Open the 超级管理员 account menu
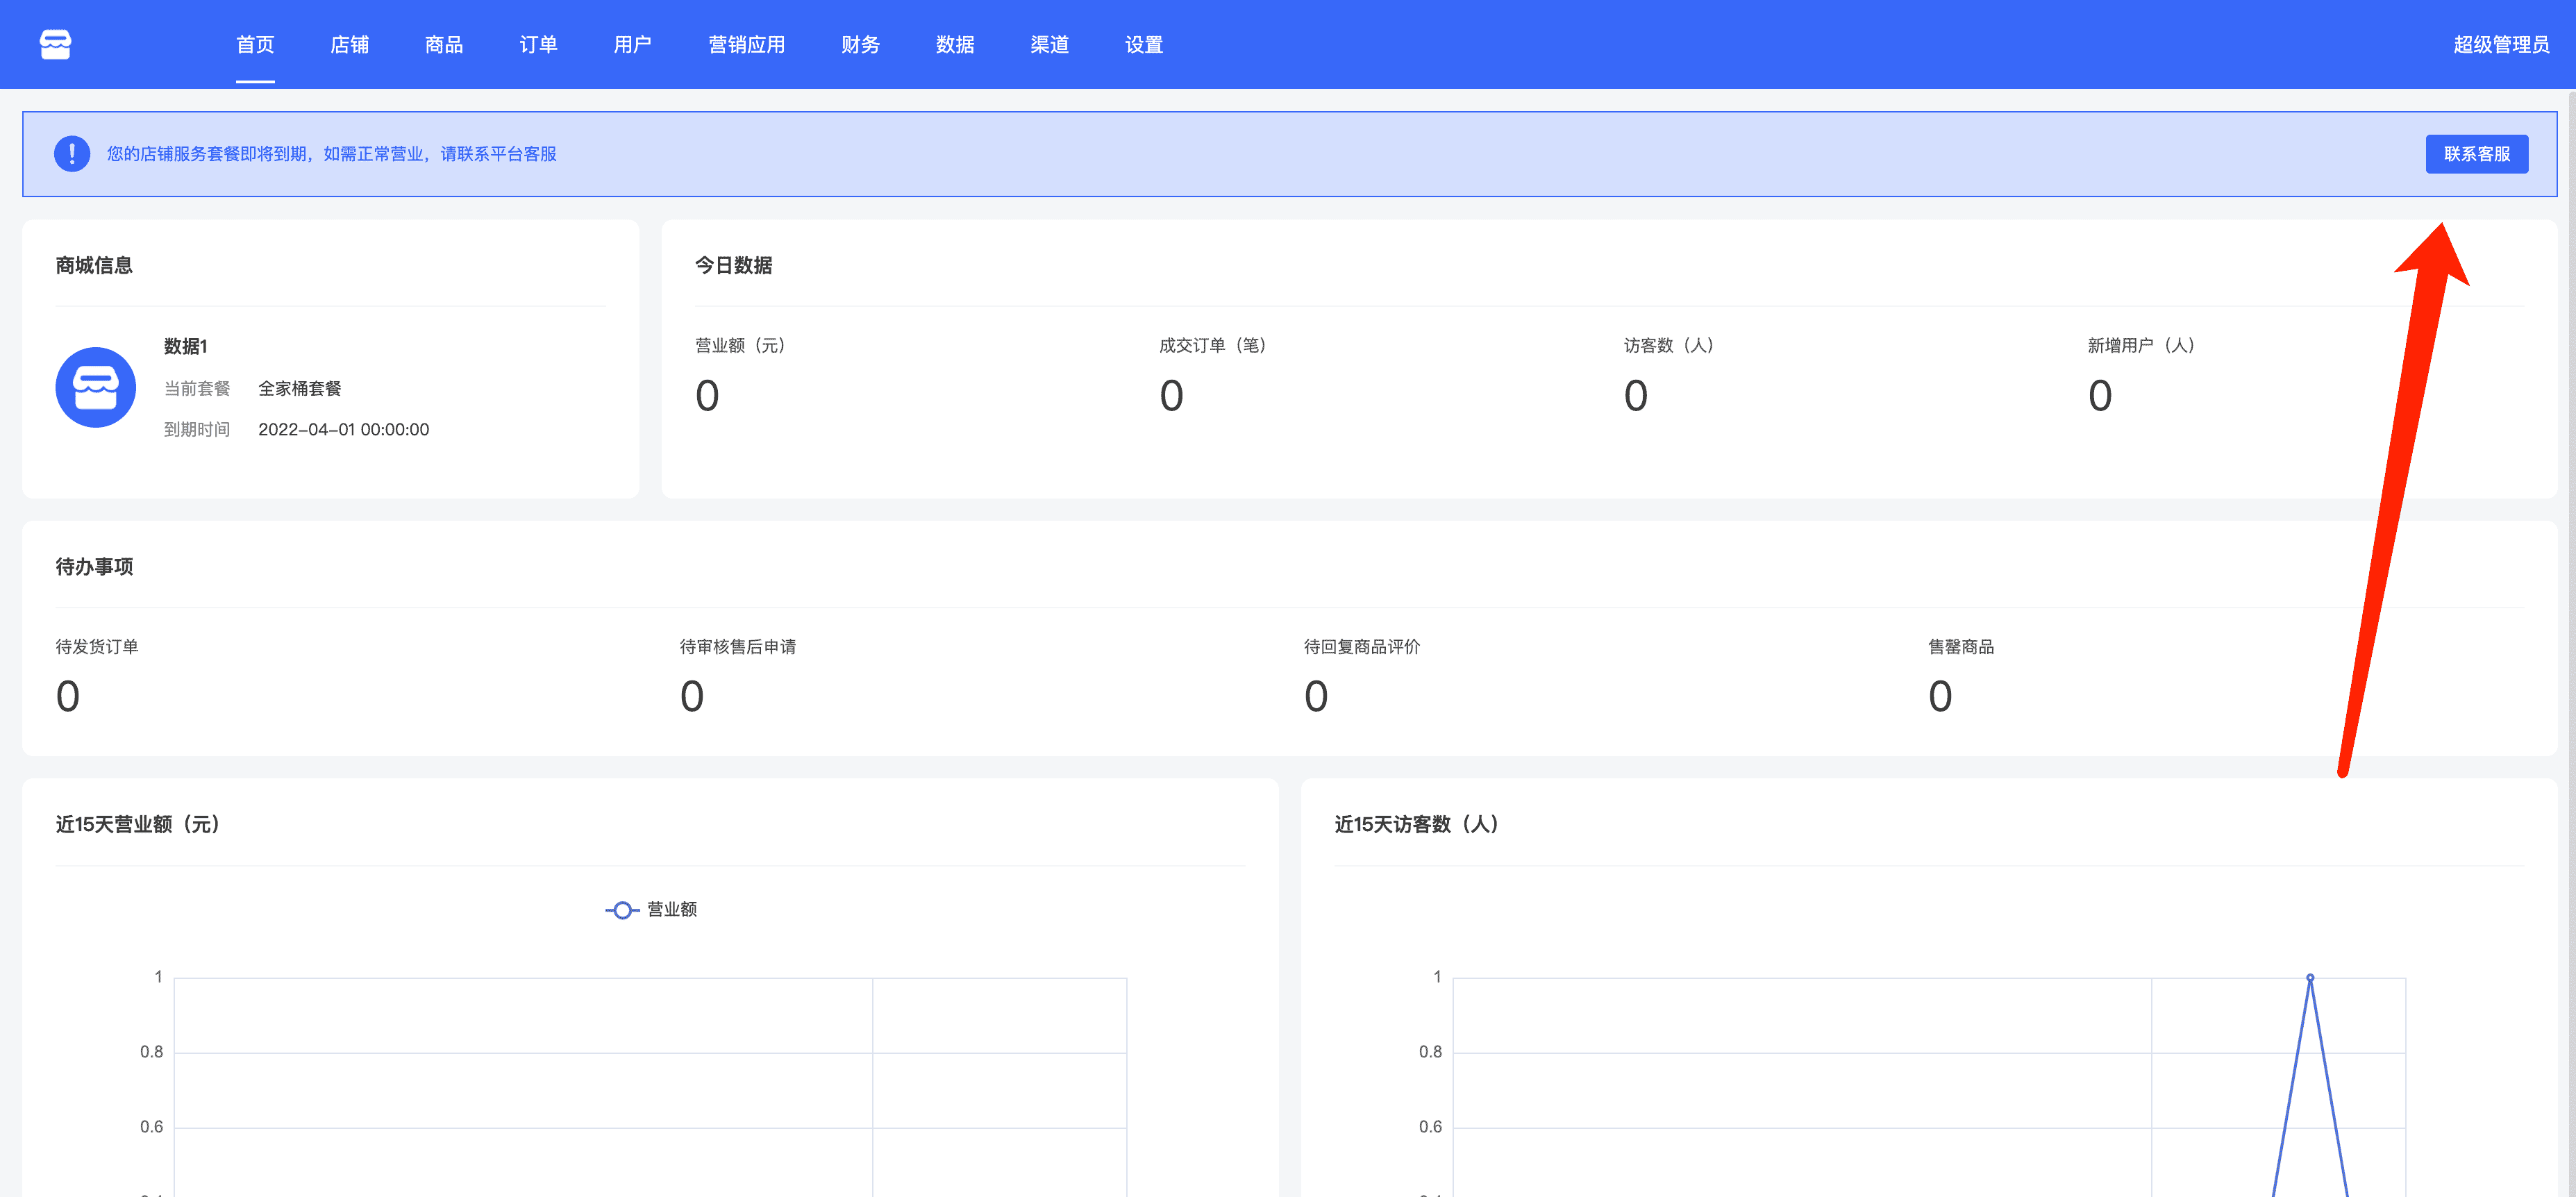This screenshot has height=1197, width=2576. click(2501, 44)
